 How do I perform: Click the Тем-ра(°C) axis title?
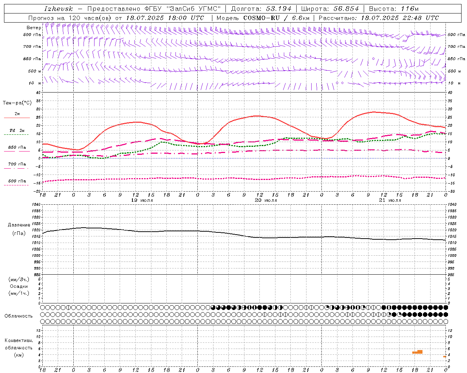[x=17, y=103]
